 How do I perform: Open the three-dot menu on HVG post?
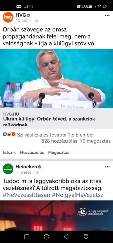tap(107, 15)
